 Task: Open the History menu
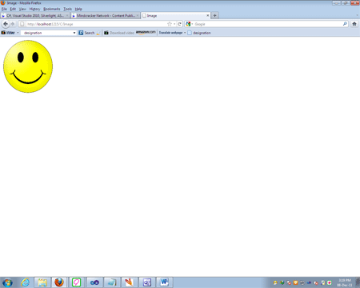(x=34, y=9)
